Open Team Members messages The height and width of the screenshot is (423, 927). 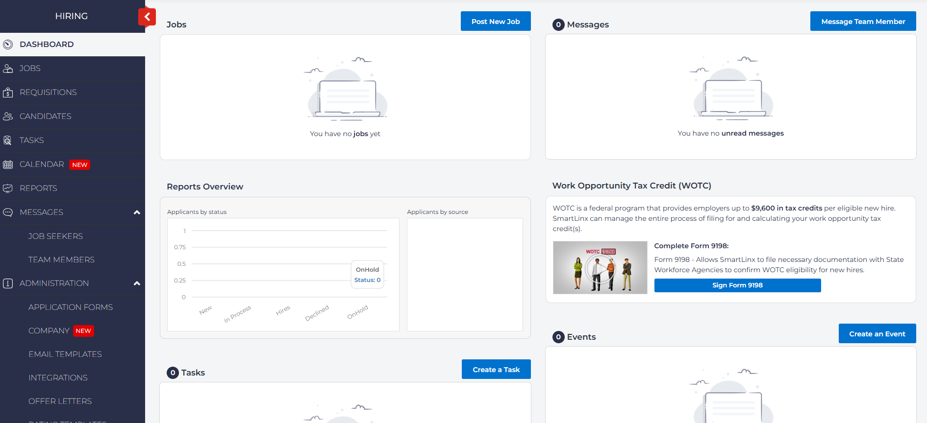tap(61, 259)
